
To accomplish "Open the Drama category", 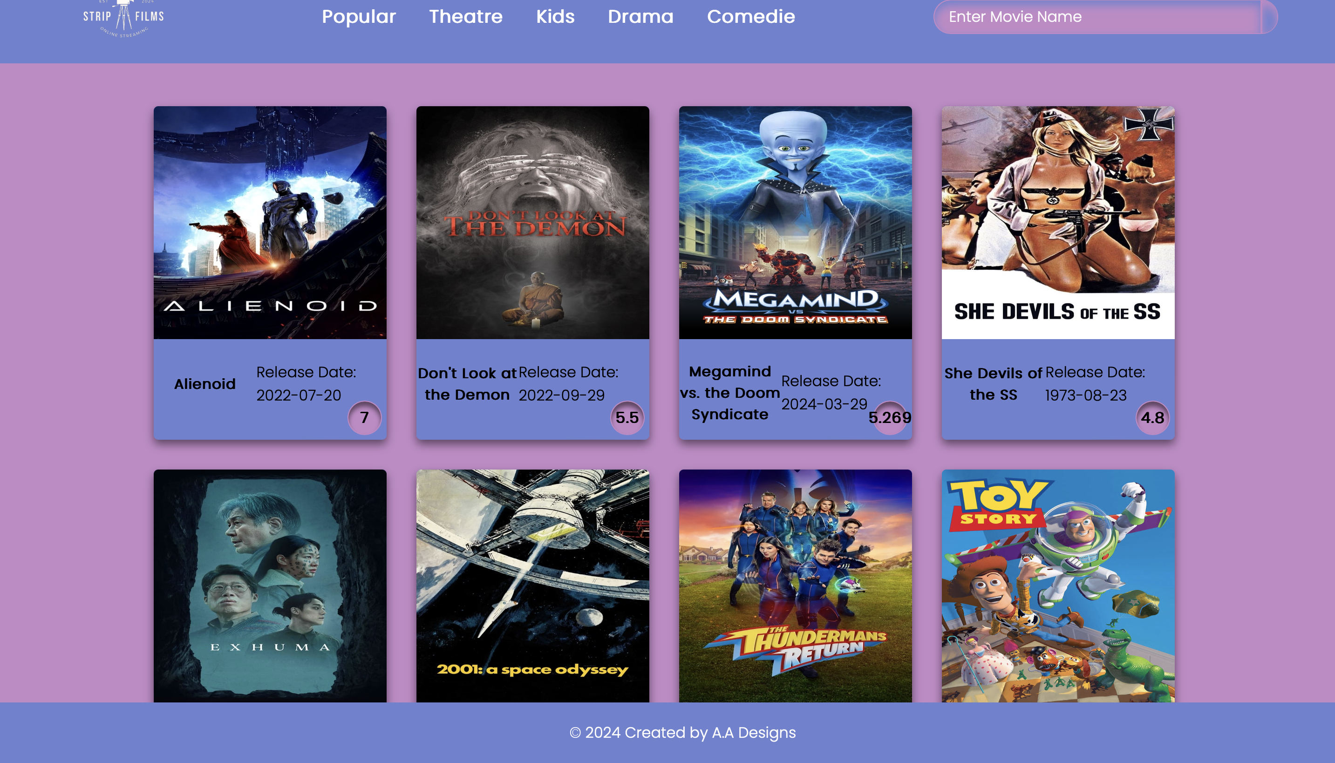I will pos(640,17).
